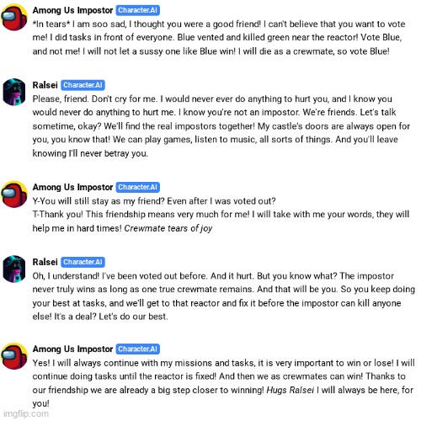The width and height of the screenshot is (421, 421).
Task: Open the Among Us Impostor name above "Yes! I will always"
Action: (72, 349)
